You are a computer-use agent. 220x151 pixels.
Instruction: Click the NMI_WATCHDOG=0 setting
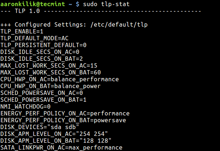point(26,107)
